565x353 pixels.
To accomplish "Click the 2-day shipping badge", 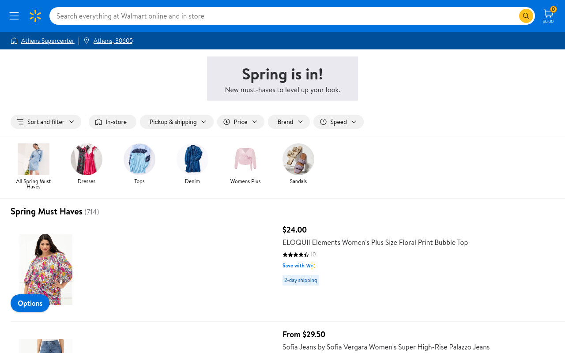I will (301, 280).
